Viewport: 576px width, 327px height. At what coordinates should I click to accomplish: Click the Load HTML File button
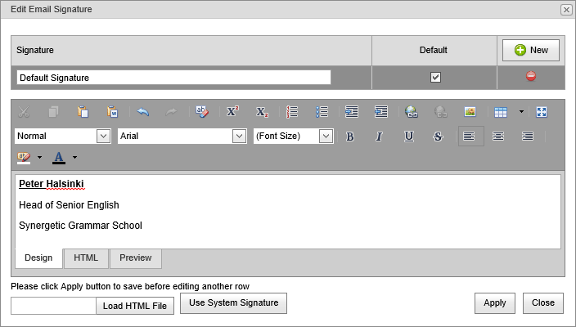[135, 306]
